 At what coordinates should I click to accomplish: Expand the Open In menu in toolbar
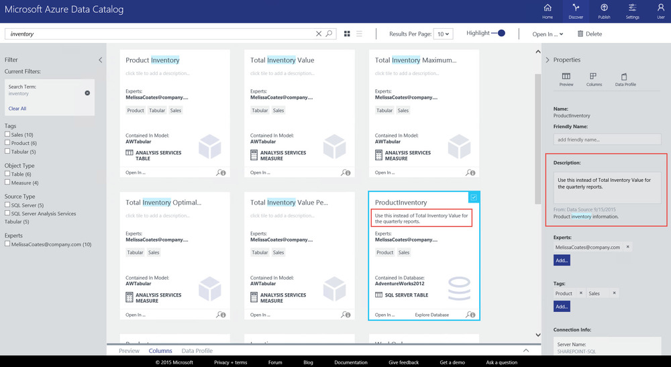(548, 34)
